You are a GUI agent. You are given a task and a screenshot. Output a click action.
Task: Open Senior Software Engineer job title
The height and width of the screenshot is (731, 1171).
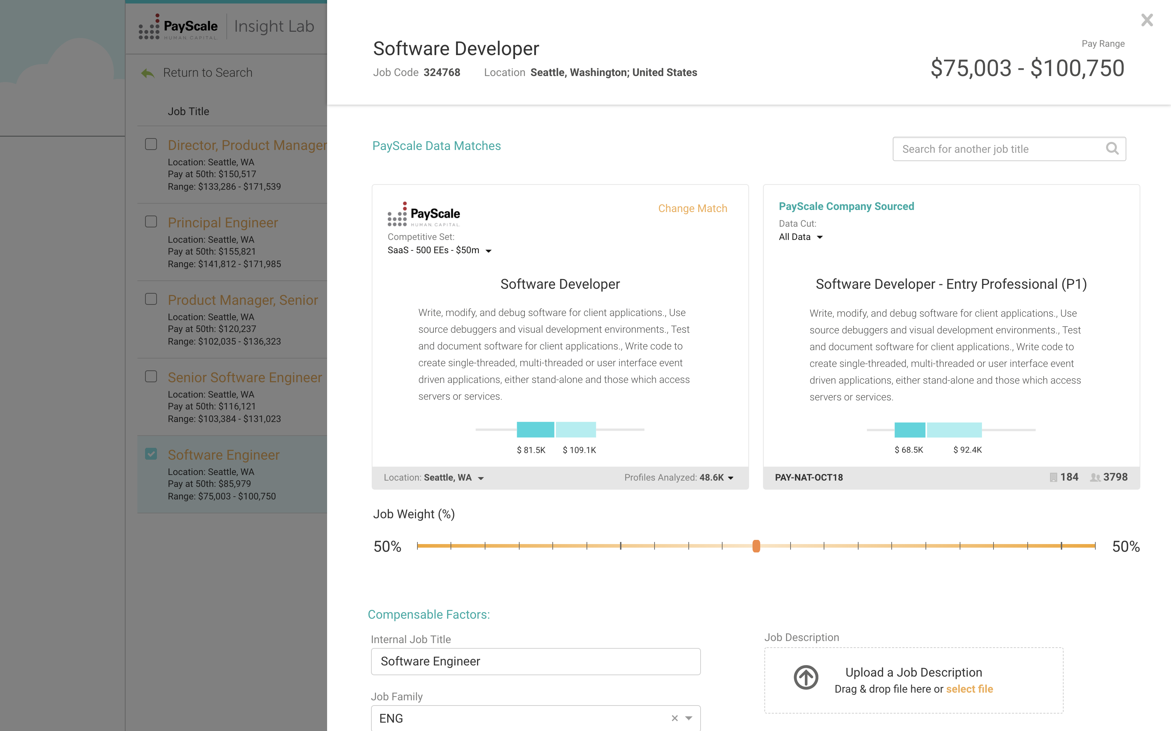pyautogui.click(x=244, y=377)
